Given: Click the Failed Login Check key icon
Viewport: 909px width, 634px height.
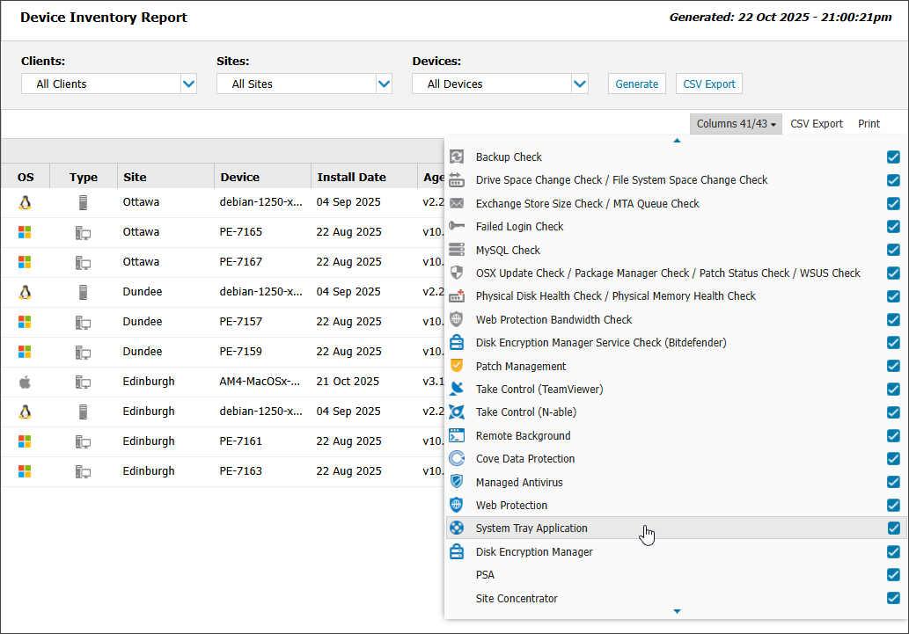Looking at the screenshot, I should pyautogui.click(x=457, y=227).
